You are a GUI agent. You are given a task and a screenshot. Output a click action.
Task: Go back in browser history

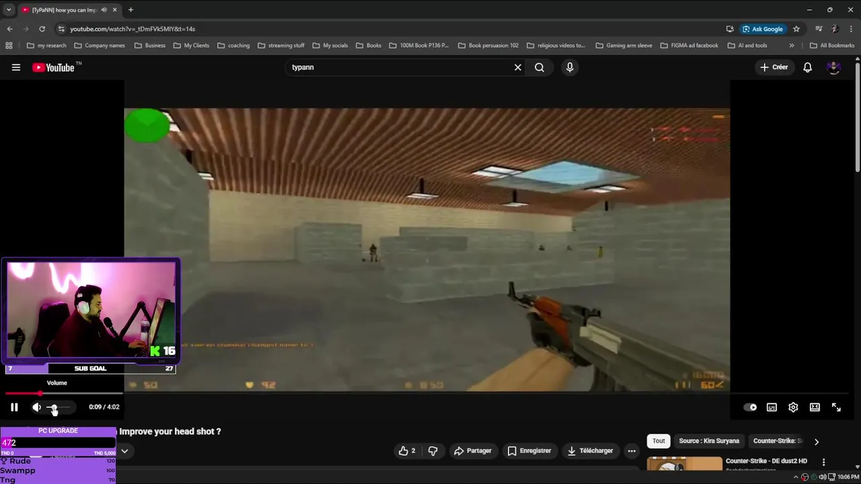click(x=9, y=29)
